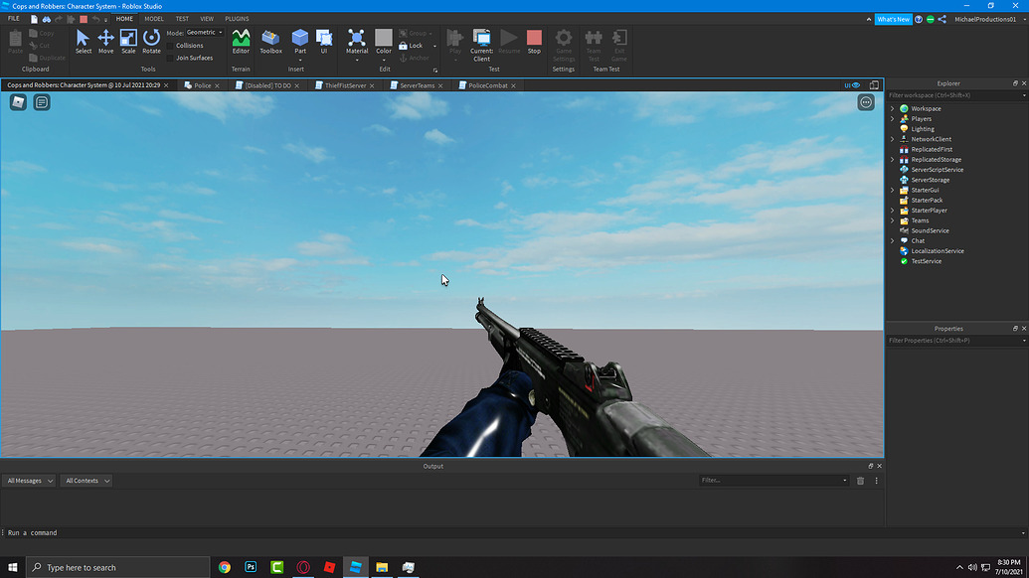Open the Roblox menu icon in viewport

point(18,102)
